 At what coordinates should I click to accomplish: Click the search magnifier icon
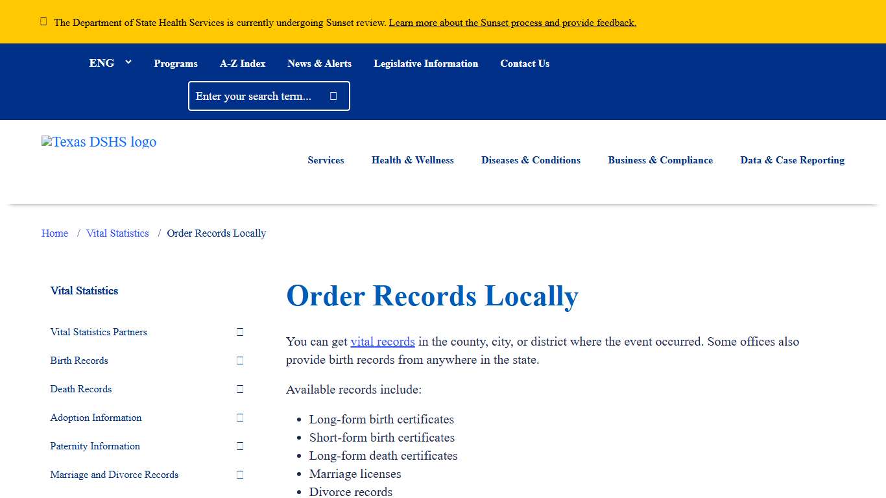(x=333, y=95)
